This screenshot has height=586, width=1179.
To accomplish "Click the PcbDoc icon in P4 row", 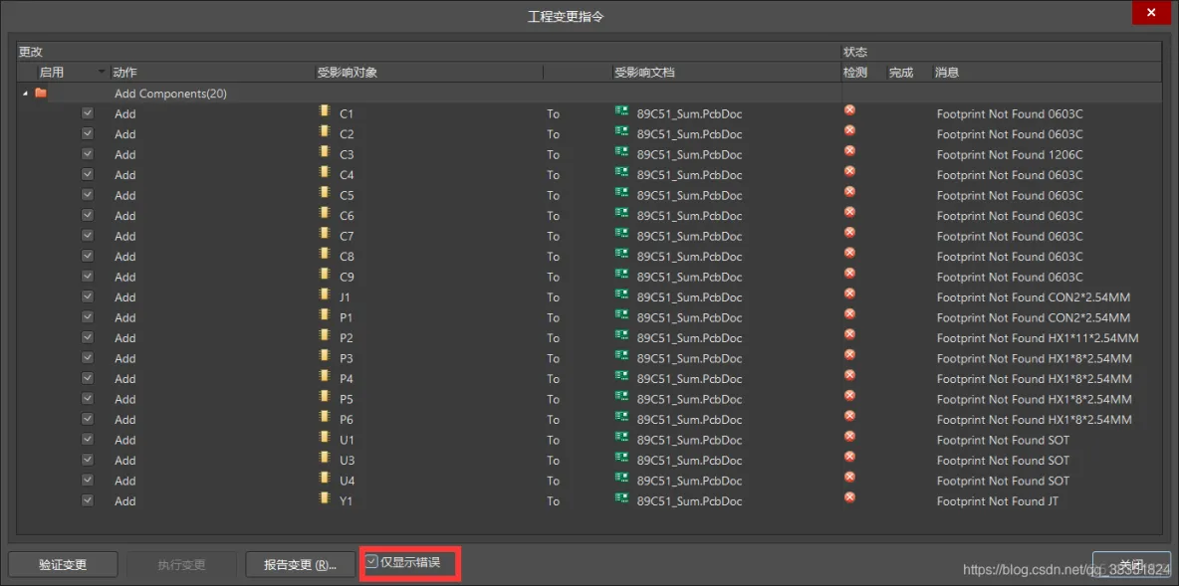I will (621, 376).
